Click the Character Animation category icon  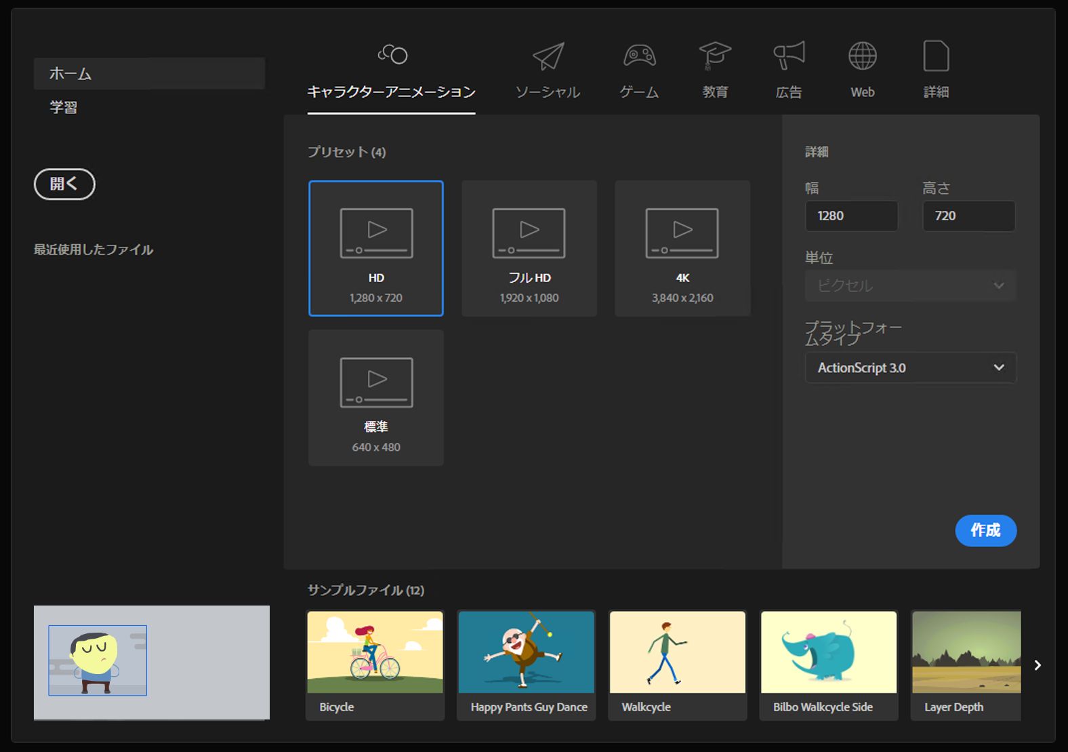[x=392, y=54]
